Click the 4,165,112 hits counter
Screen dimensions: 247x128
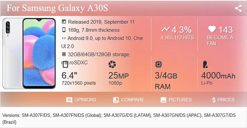pos(177,38)
